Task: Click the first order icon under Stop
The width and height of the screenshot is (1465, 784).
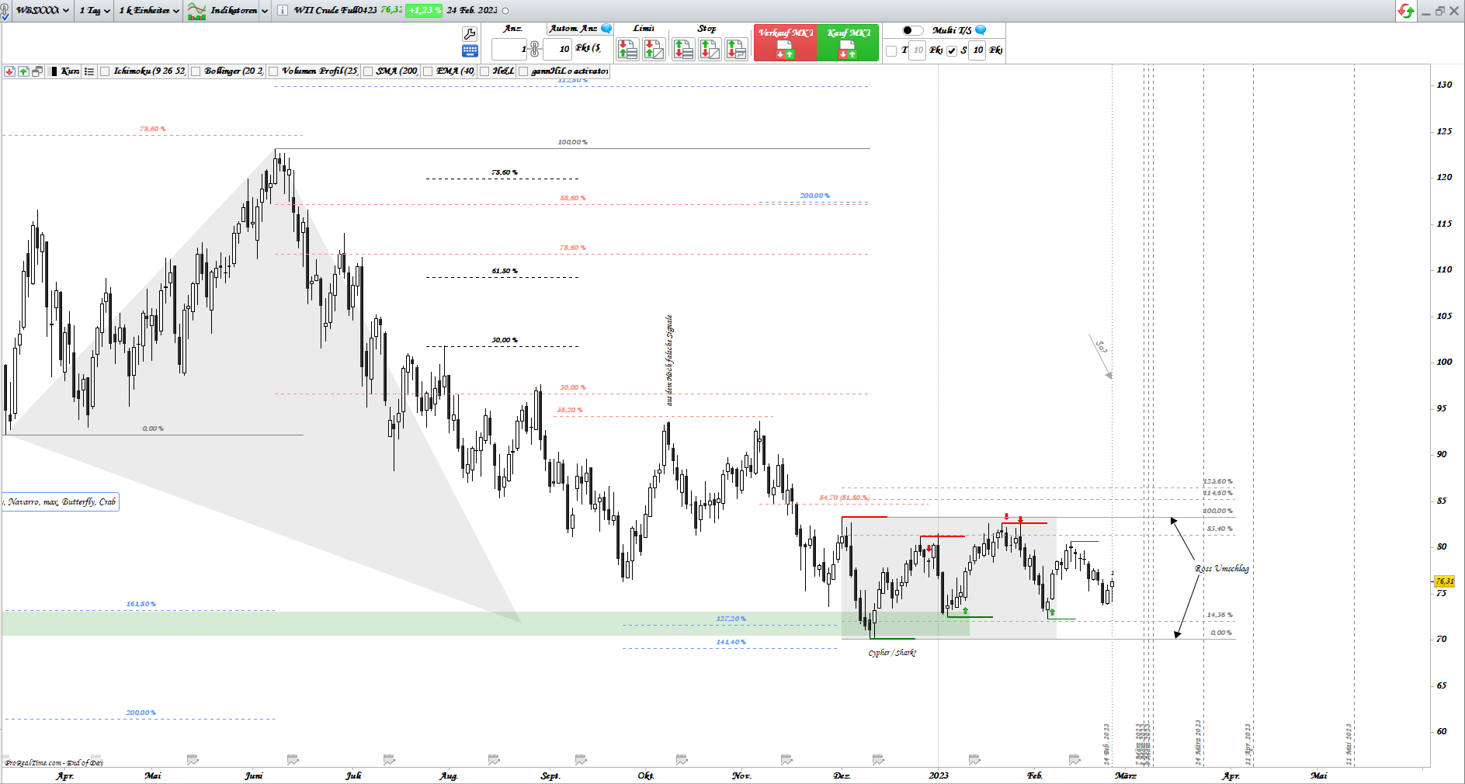Action: pyautogui.click(x=683, y=50)
